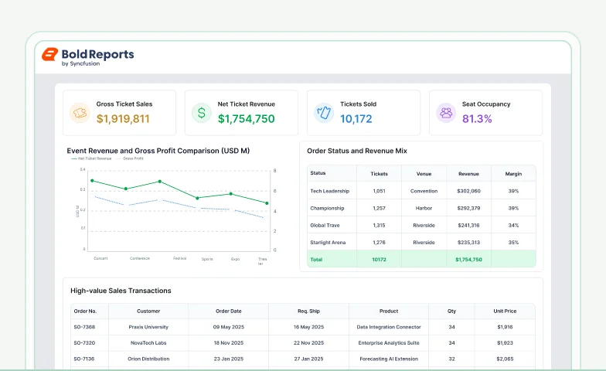Click the Tickets Sold icon

click(x=324, y=113)
